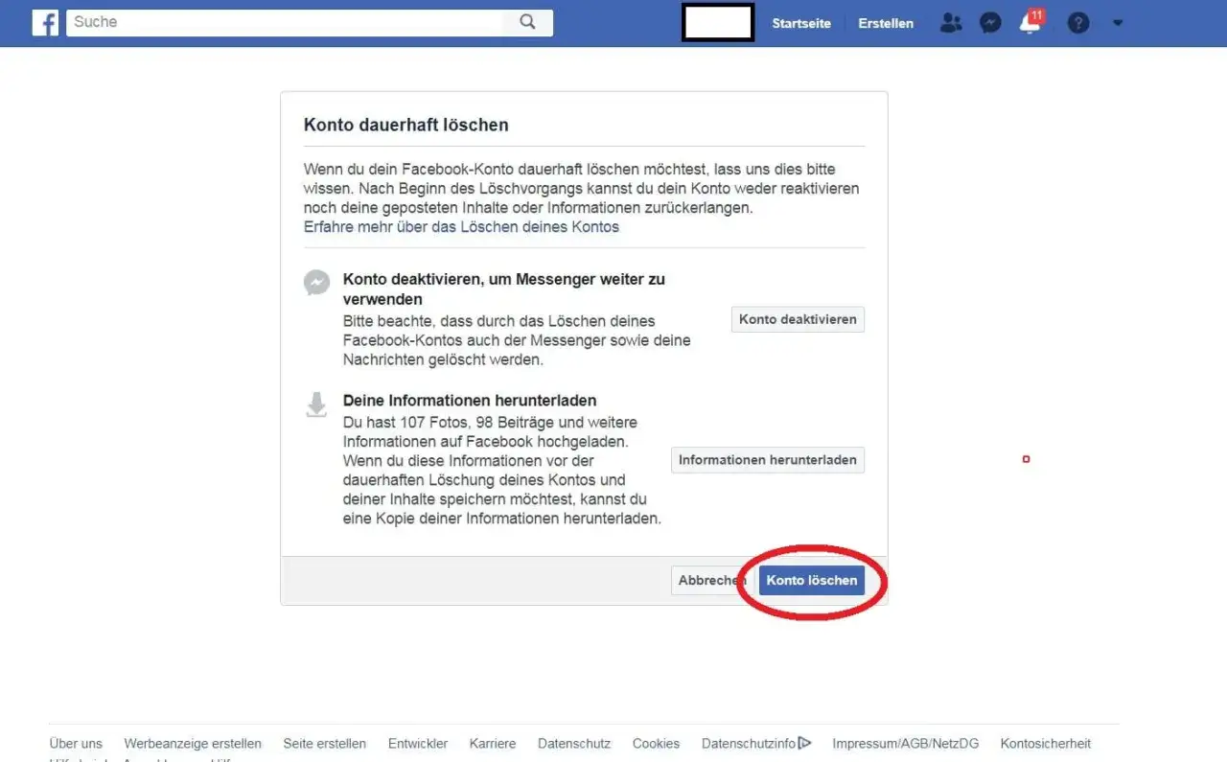Click the Facebook logo icon
The height and width of the screenshot is (762, 1227).
pyautogui.click(x=45, y=22)
